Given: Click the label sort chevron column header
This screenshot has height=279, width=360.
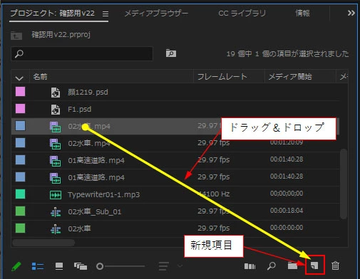Looking at the screenshot, I should [x=19, y=78].
